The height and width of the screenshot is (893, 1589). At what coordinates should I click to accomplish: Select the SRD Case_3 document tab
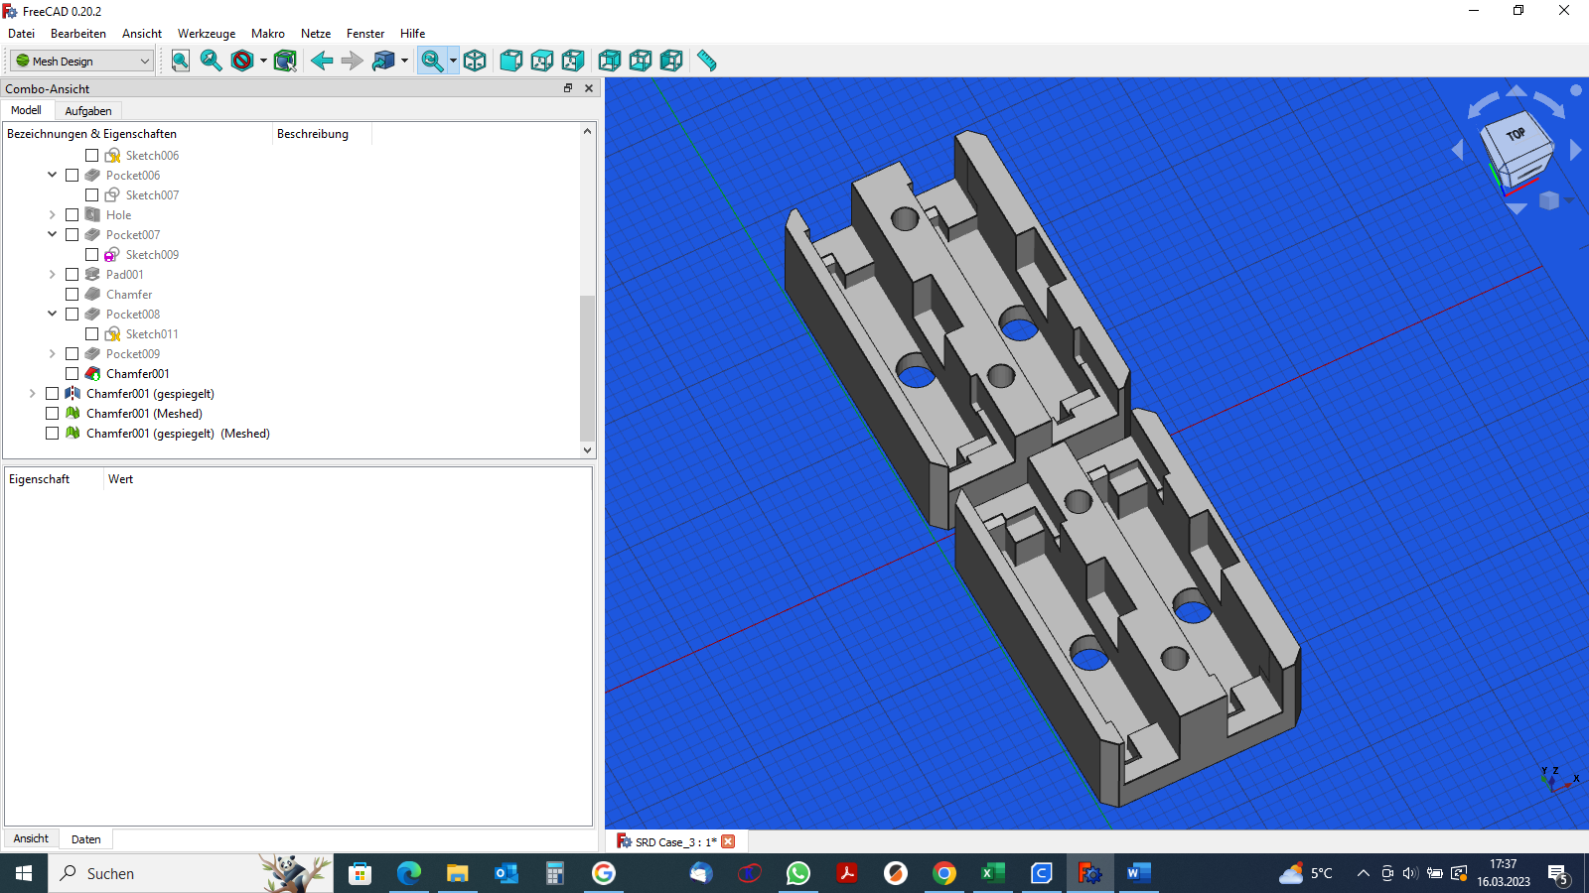pyautogui.click(x=675, y=841)
